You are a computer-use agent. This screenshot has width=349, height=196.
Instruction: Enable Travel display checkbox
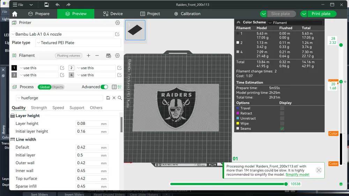point(282,108)
